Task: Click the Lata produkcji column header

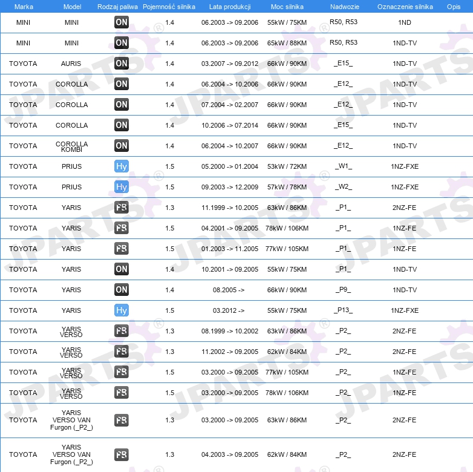Action: [230, 7]
